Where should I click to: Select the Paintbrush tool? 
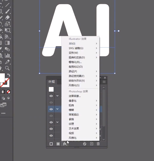tap(7, 11)
